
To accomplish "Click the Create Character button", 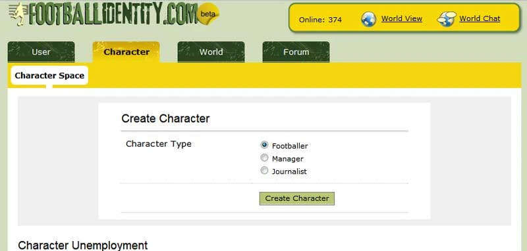I will [297, 198].
